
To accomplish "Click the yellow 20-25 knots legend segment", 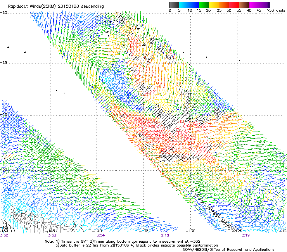I will (x=214, y=5).
